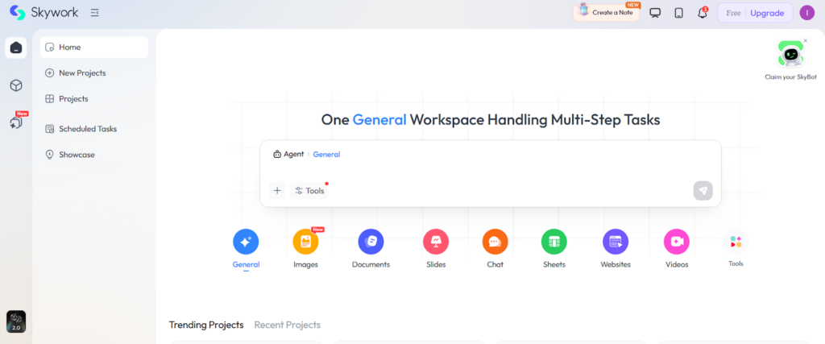Select the Sheets mode icon
The image size is (825, 344).
554,242
